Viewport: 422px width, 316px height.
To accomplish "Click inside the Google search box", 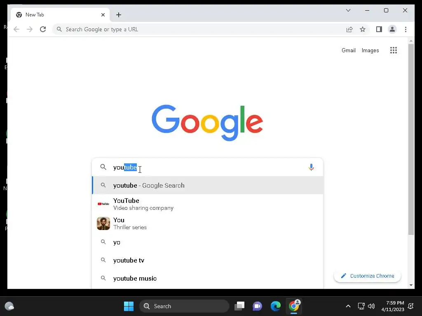I will pos(207,167).
